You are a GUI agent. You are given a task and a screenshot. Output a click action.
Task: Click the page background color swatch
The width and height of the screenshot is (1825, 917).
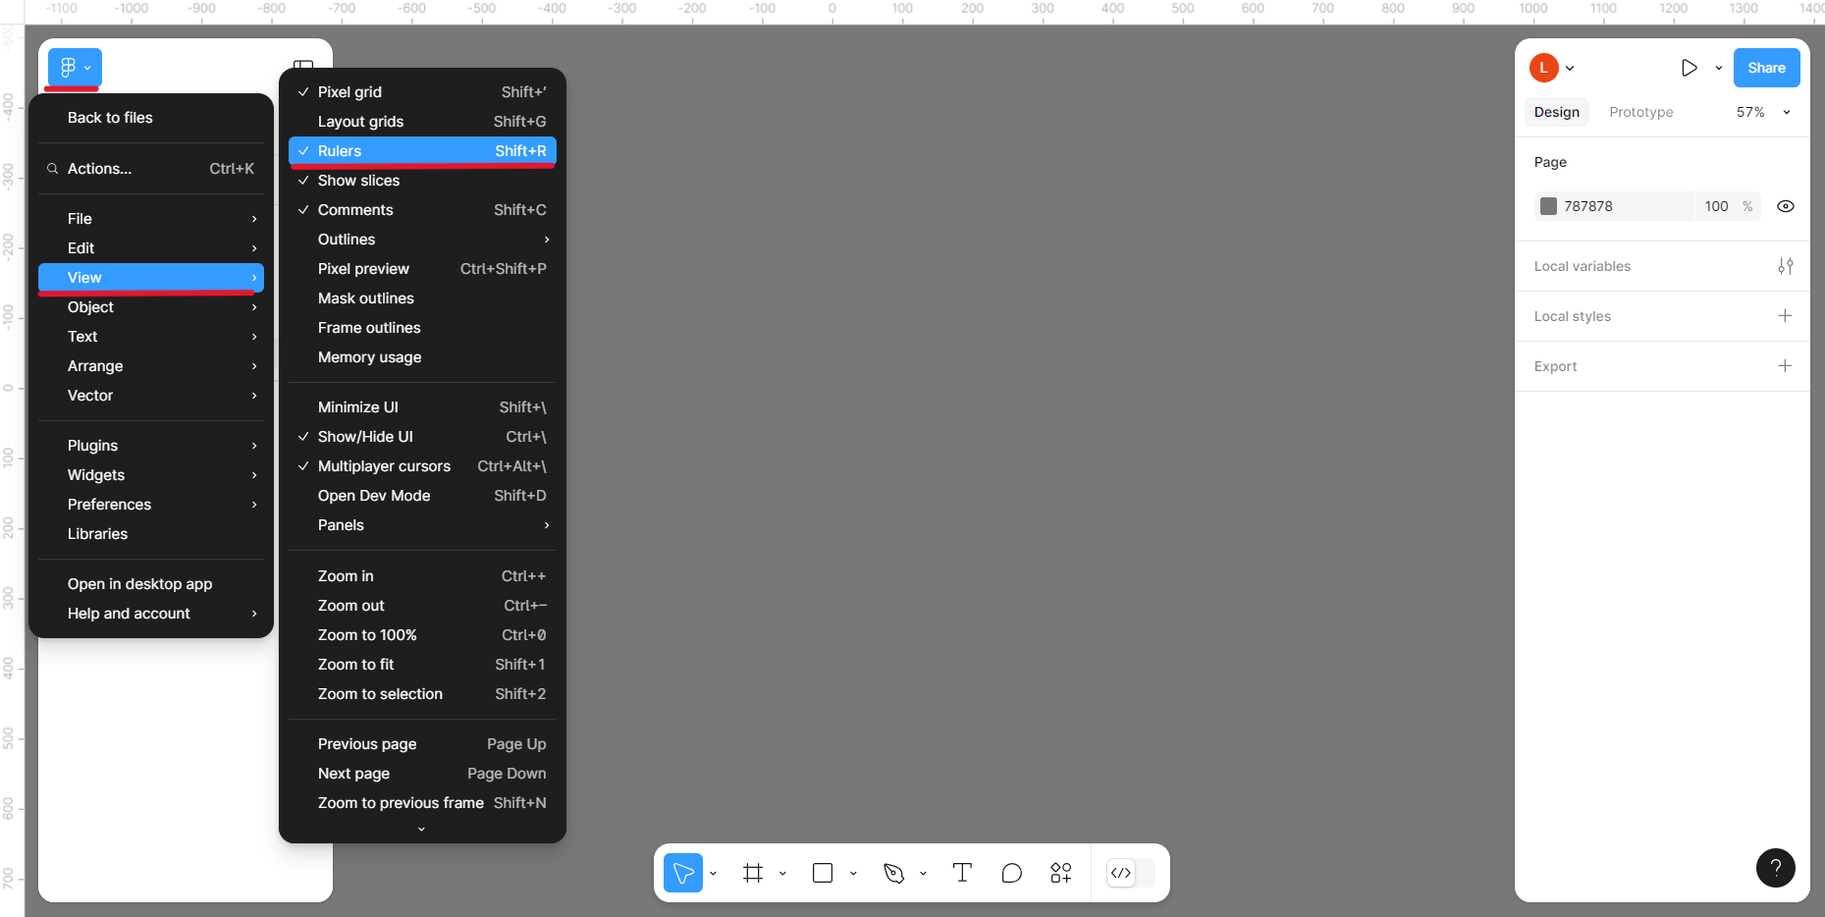pos(1548,206)
